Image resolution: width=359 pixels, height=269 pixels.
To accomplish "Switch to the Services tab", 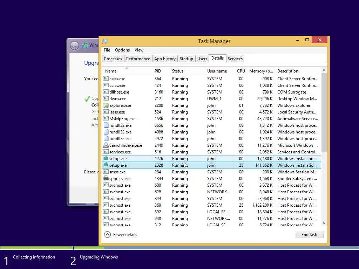I will [235, 59].
